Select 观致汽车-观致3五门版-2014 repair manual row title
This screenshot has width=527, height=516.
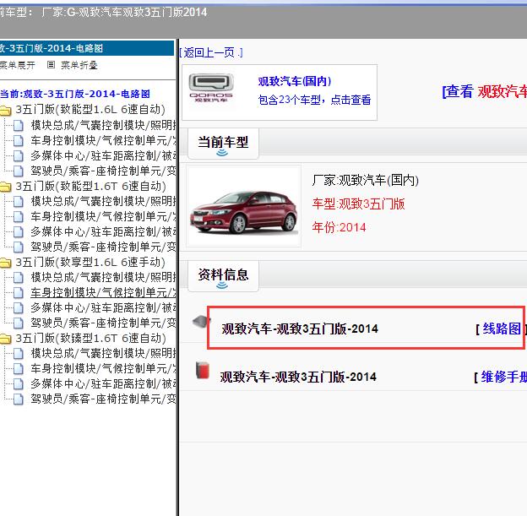tap(298, 377)
